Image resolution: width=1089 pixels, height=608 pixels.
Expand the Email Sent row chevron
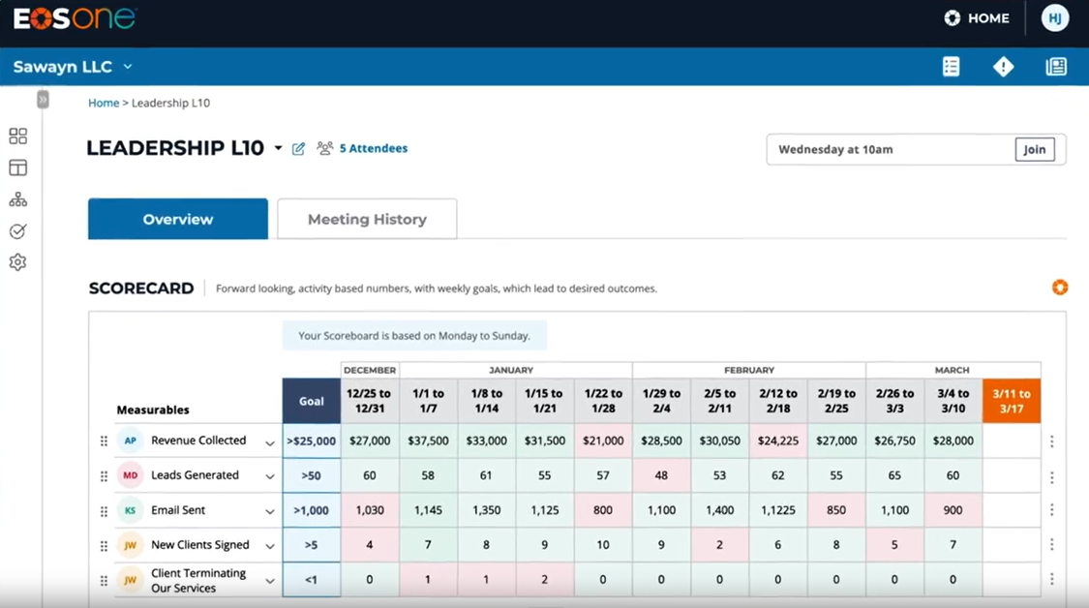coord(269,511)
